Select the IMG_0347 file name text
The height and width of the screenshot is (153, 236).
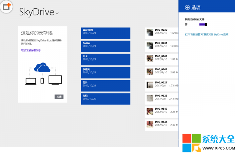point(161,108)
